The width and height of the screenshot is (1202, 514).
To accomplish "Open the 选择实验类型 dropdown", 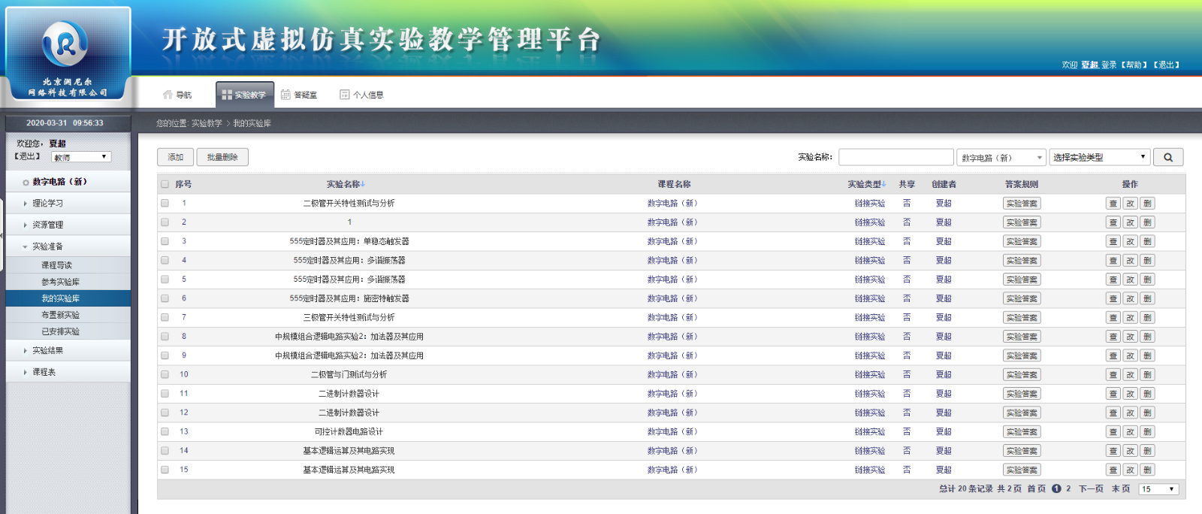I will (1098, 157).
